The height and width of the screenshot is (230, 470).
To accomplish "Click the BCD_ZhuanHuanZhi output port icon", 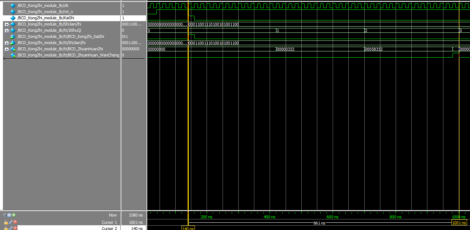I will [x=13, y=49].
